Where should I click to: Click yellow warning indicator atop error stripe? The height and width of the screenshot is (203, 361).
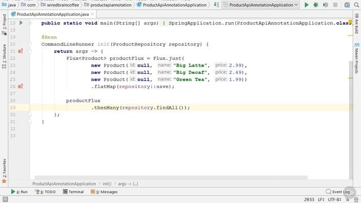(350, 22)
